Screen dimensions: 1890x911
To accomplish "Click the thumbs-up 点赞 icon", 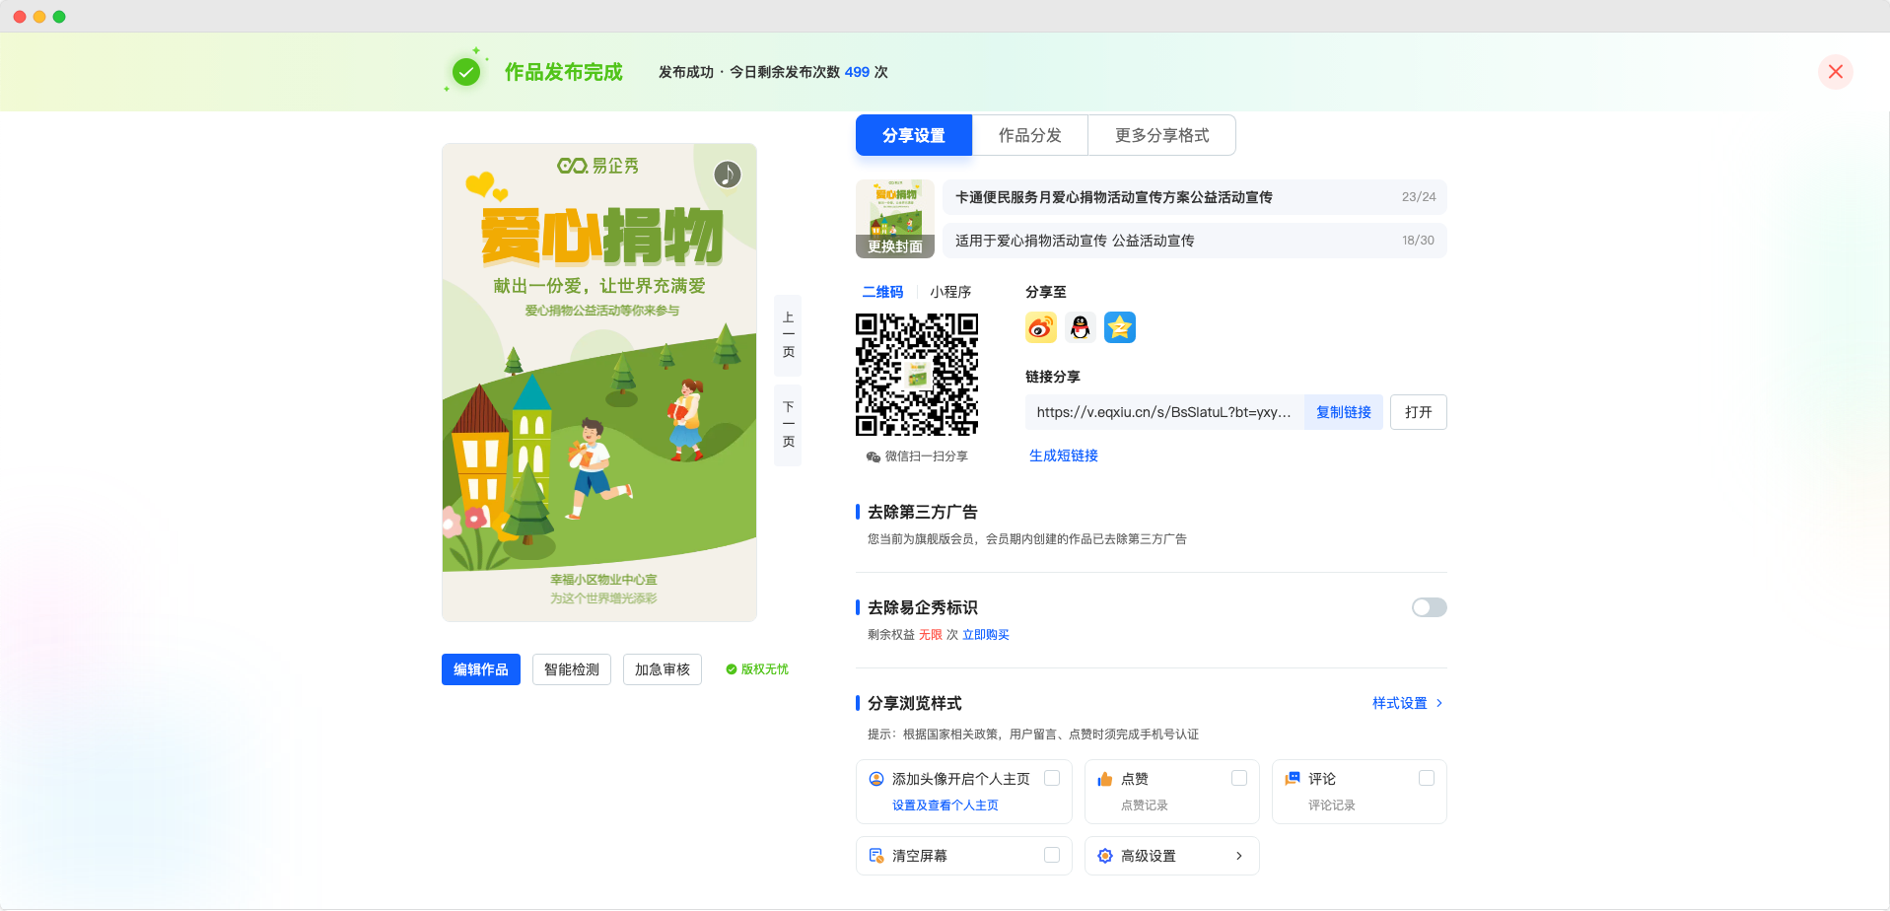I will (x=1105, y=779).
